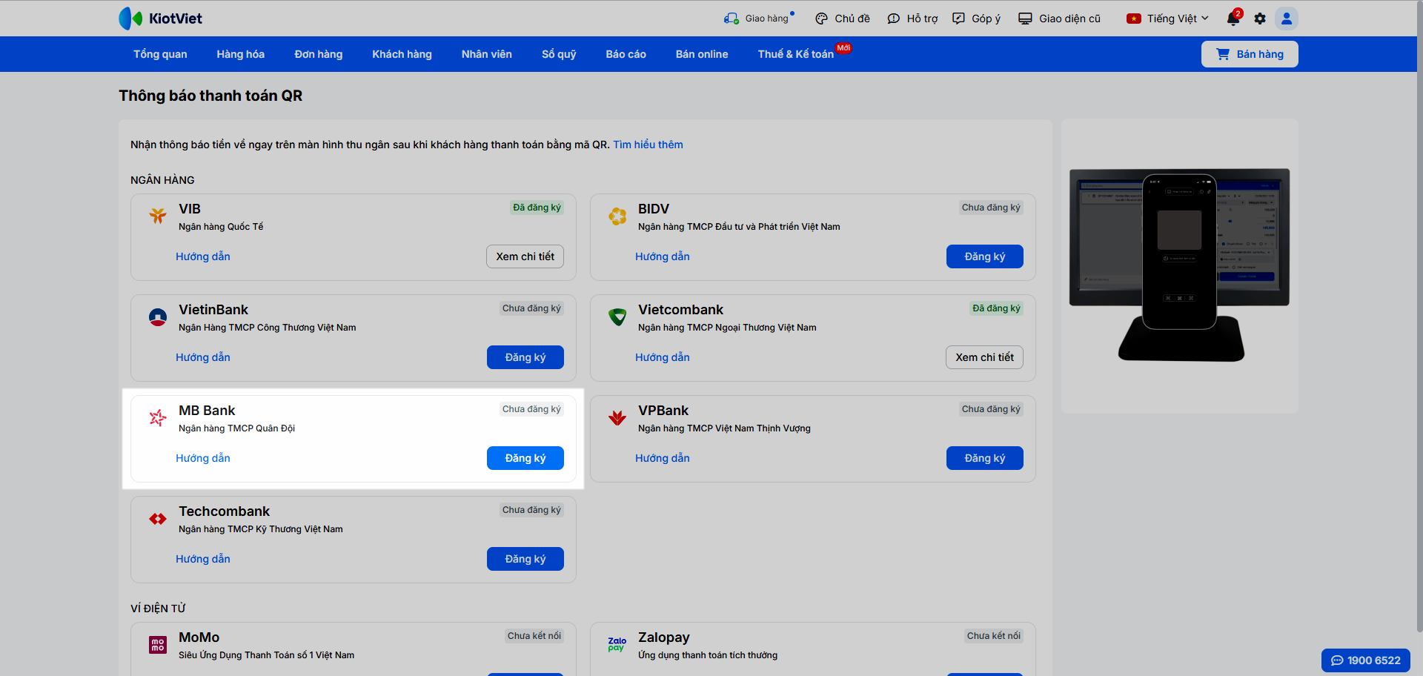Register BIDV with Đăng ký button

tap(985, 256)
